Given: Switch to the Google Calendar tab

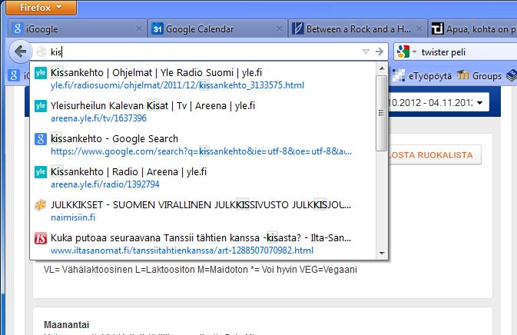Looking at the screenshot, I should pyautogui.click(x=217, y=29).
